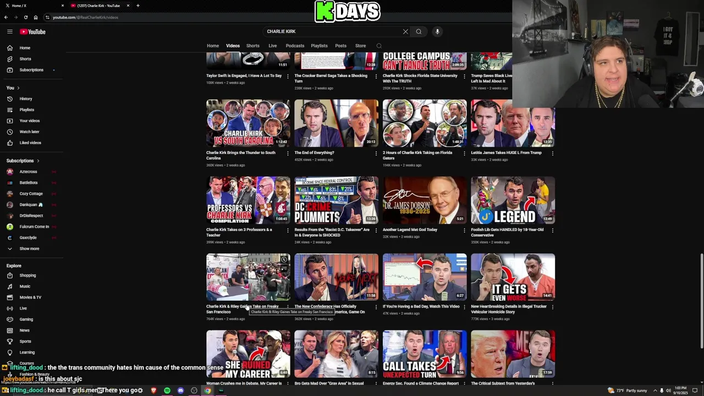The image size is (704, 396).
Task: Open a new browser tab
Action: 137,5
